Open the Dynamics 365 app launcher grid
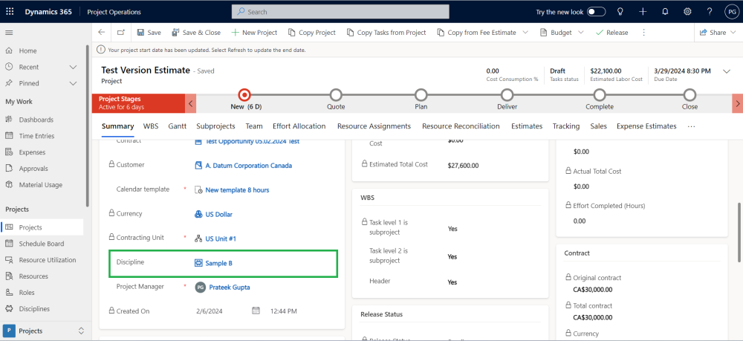Screen dimensions: 743x341 (10, 12)
